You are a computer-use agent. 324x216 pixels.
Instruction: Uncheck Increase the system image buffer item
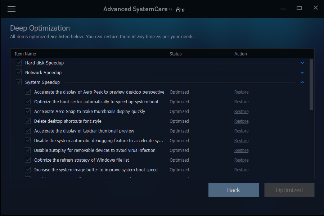pyautogui.click(x=28, y=170)
